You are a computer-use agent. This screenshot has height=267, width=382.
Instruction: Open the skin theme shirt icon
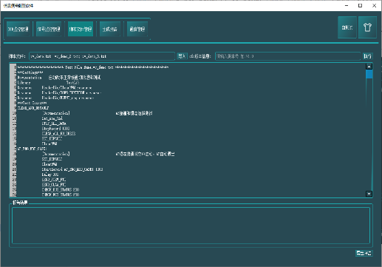[367, 27]
